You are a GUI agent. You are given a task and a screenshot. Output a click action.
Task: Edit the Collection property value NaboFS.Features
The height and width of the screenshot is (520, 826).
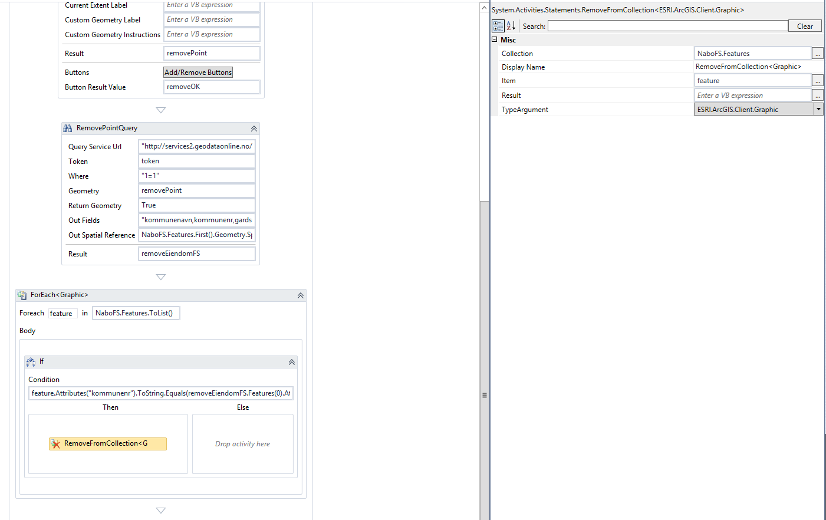(753, 54)
